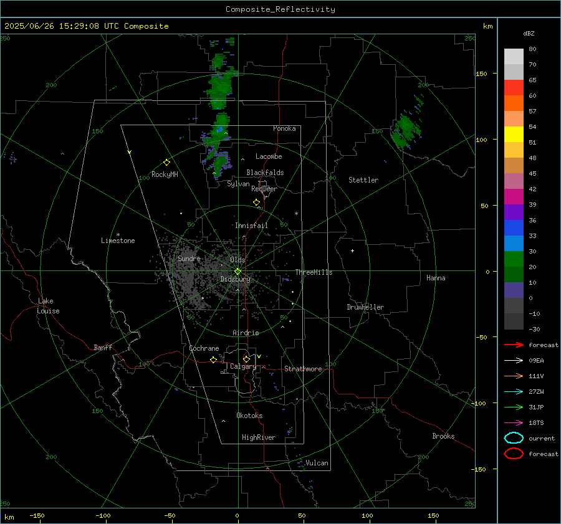The width and height of the screenshot is (561, 524).
Task: Click the Drumheller city label
Action: click(365, 307)
